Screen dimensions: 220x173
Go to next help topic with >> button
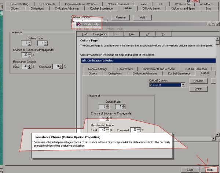pos(163,34)
